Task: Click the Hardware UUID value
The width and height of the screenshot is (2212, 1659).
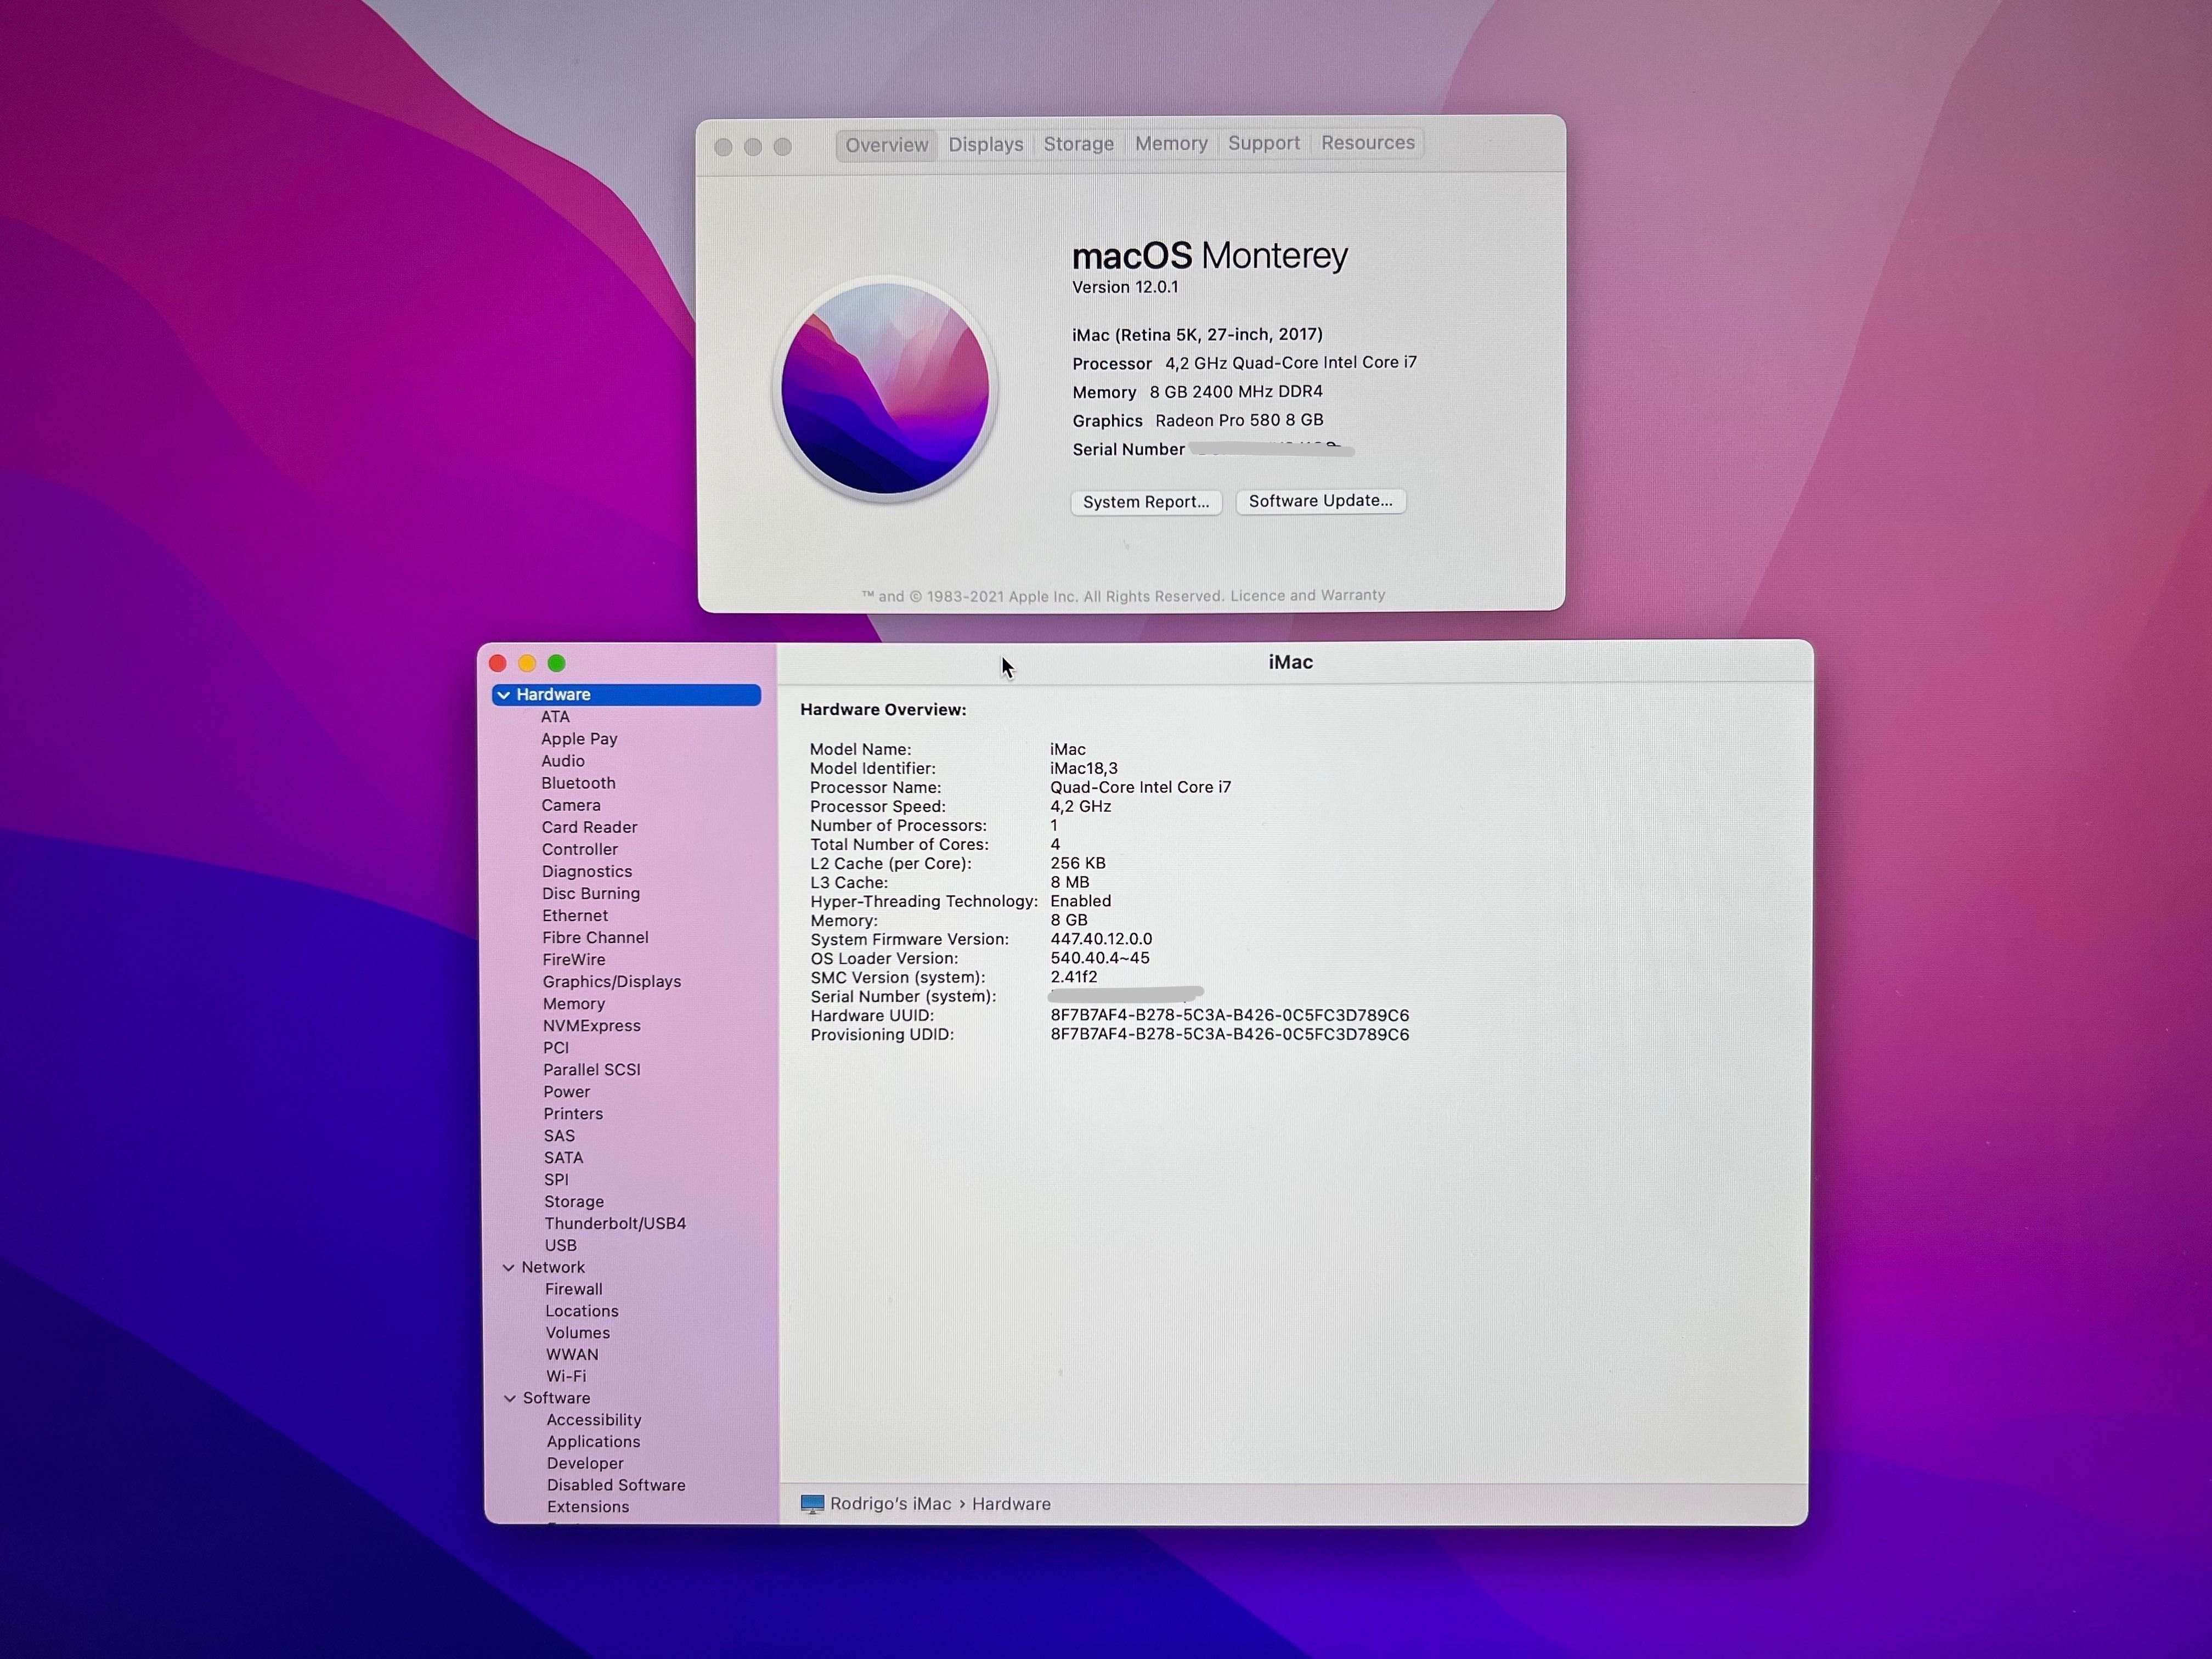Action: 1229,1016
